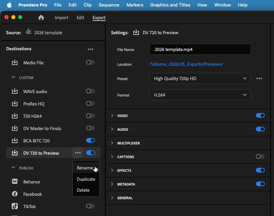Go to the Home screen icon

point(41,17)
